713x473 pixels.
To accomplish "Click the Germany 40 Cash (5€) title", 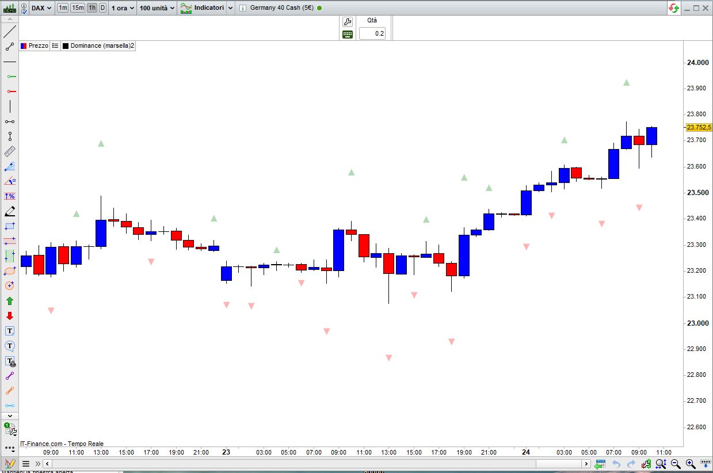I will pyautogui.click(x=282, y=8).
